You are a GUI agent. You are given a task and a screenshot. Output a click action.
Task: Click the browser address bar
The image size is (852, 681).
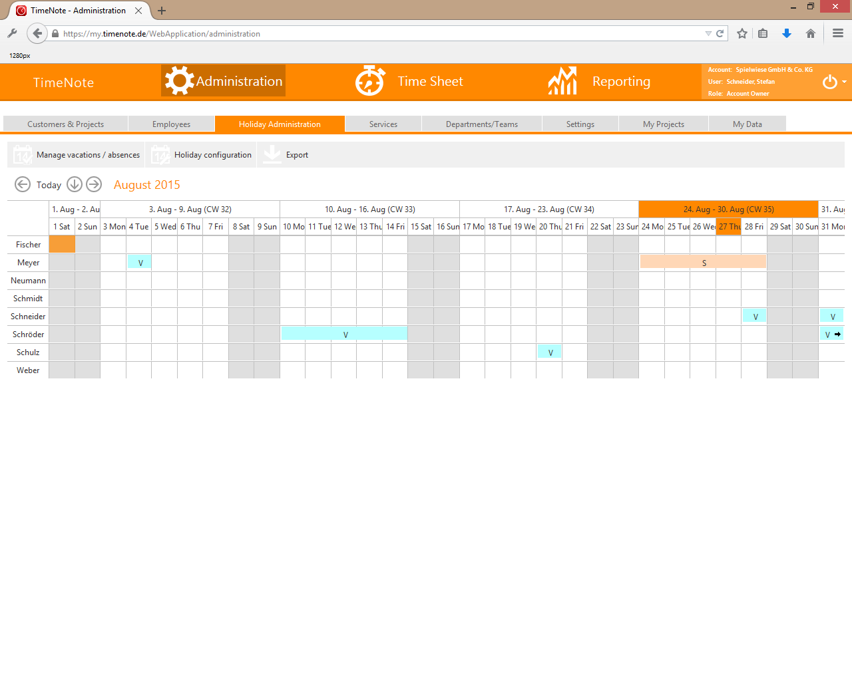(379, 34)
